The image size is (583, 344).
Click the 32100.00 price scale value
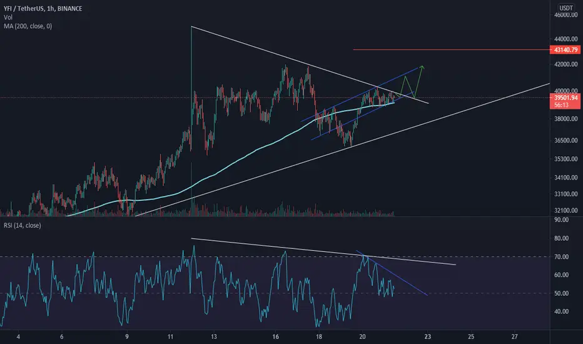point(566,210)
